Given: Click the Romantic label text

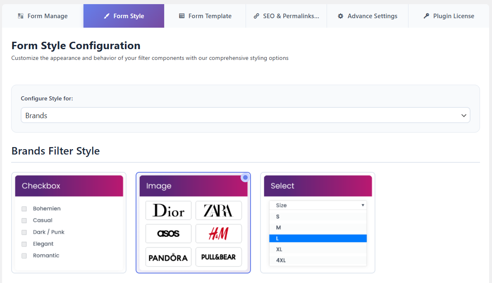Looking at the screenshot, I should coord(46,255).
